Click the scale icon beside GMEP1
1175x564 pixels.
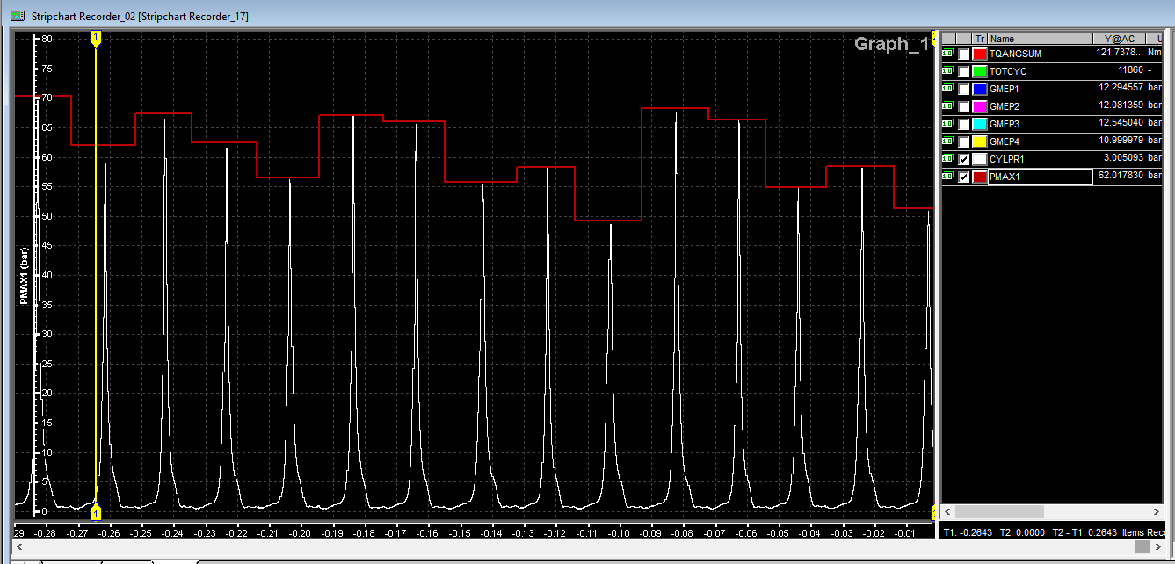click(x=947, y=89)
